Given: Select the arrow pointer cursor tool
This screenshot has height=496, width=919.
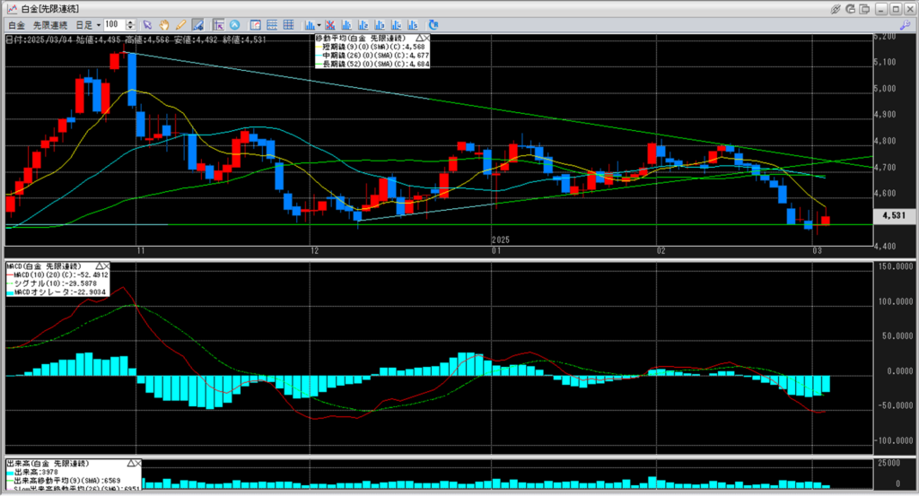Looking at the screenshot, I should [x=148, y=24].
